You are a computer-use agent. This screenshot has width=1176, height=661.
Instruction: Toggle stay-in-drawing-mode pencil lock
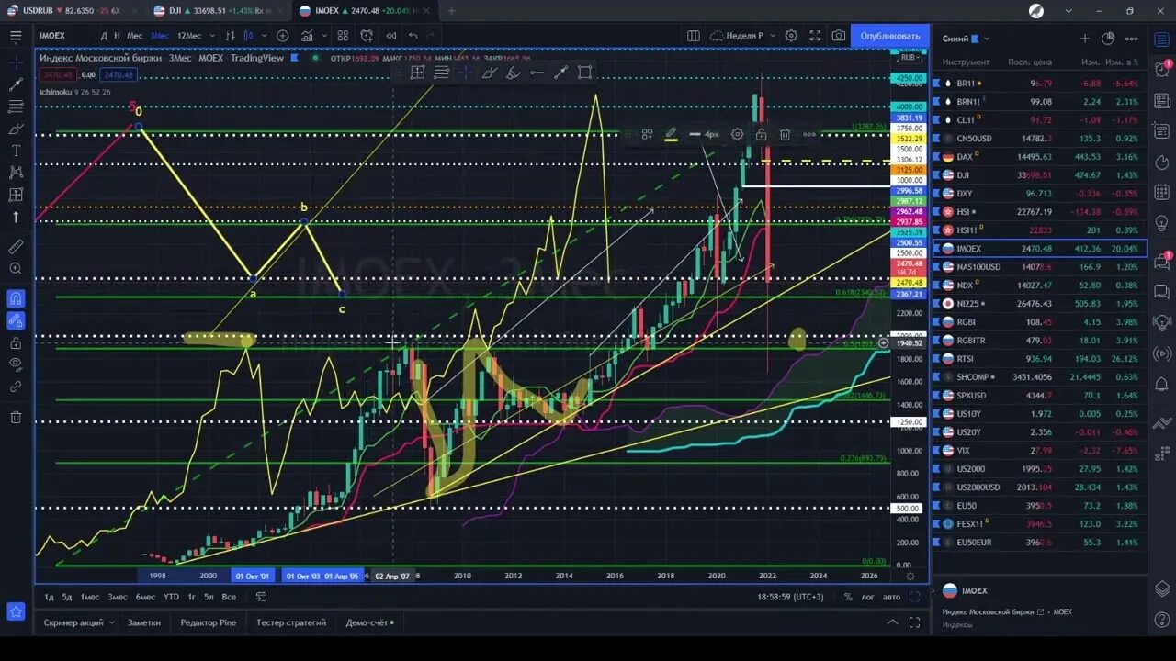click(16, 320)
